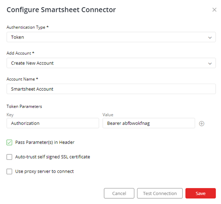221x204 pixels.
Task: Add another token parameter with plus icon
Action: (202, 123)
